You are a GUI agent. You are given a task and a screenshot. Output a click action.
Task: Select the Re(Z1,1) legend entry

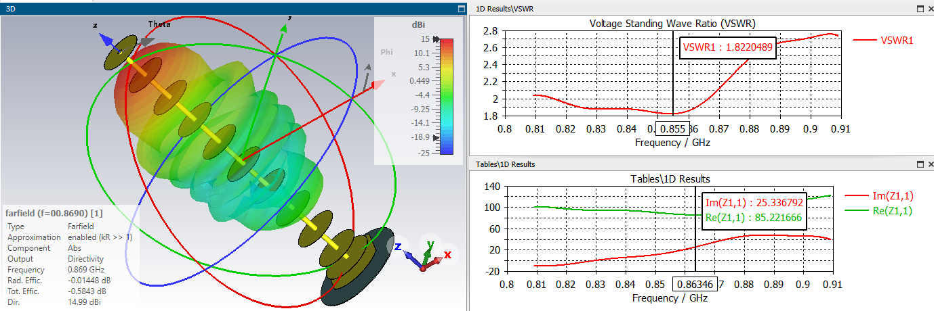point(880,210)
